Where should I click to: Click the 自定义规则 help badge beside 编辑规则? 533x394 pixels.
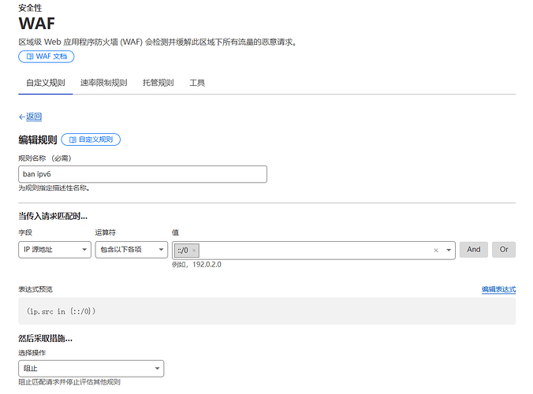[91, 139]
